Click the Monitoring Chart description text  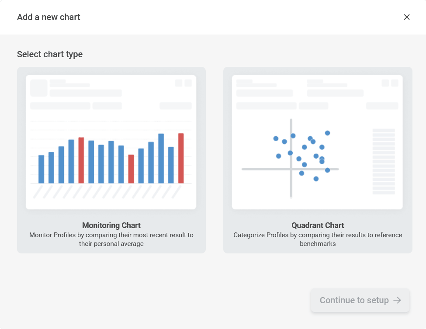coord(111,239)
